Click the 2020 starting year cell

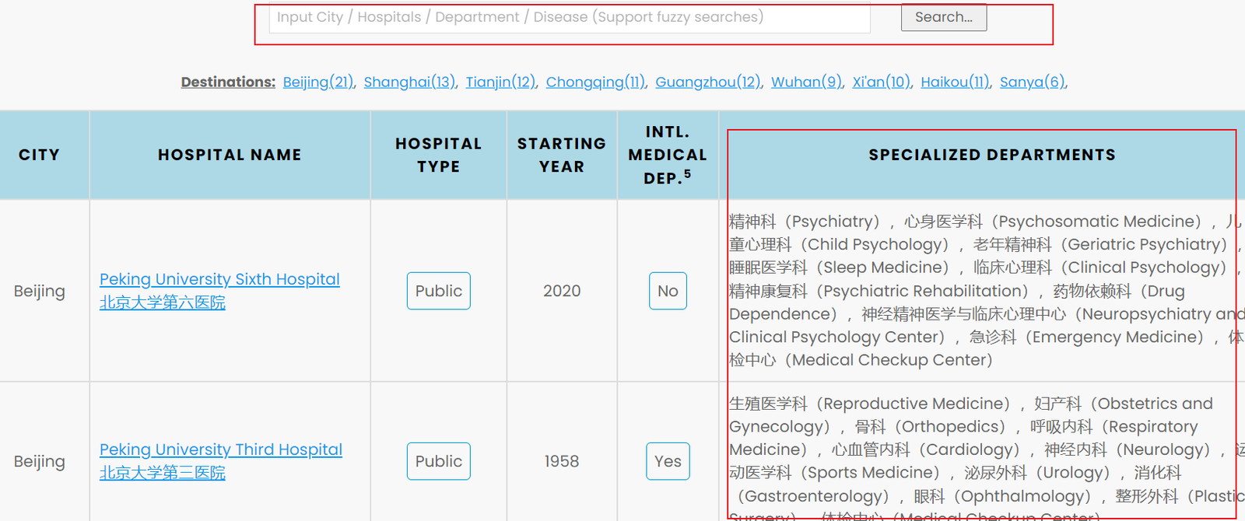(562, 291)
